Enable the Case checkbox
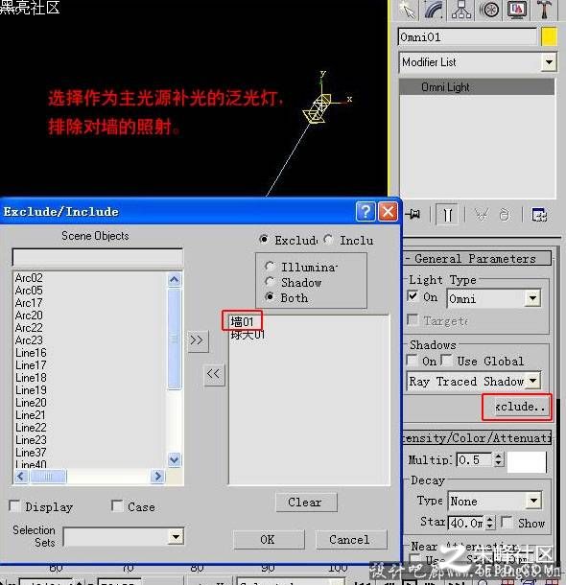566x585 pixels. tap(117, 506)
